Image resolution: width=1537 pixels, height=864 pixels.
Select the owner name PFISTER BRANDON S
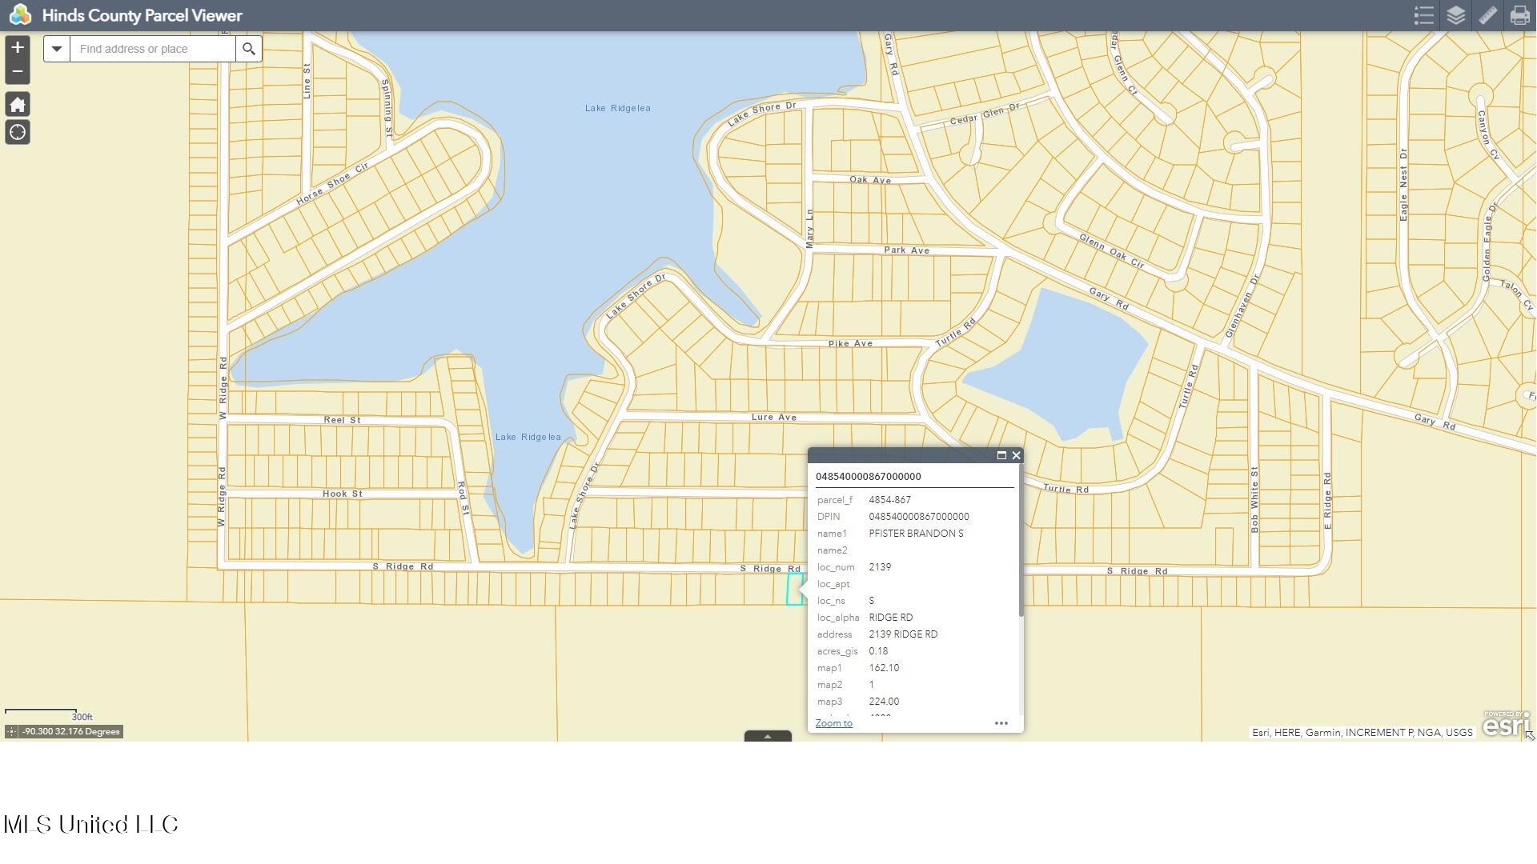(x=917, y=534)
